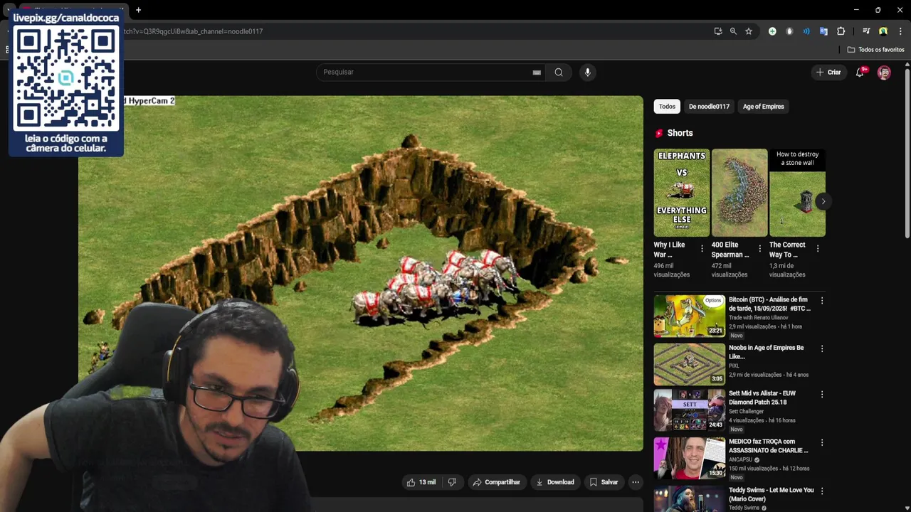Image resolution: width=911 pixels, height=512 pixels.
Task: Click the Sett Challenger channel name
Action: pyautogui.click(x=746, y=411)
